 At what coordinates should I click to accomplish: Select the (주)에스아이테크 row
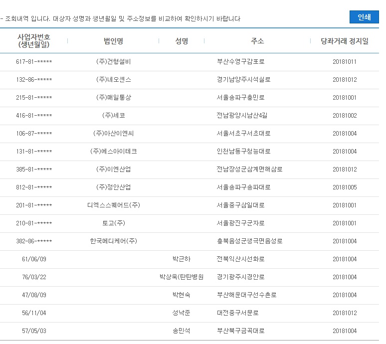point(190,152)
